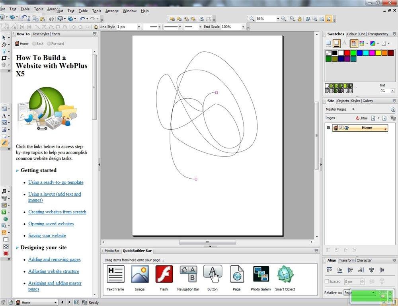Viewport: 398px width, 306px height.
Task: Expand the Master Pages arrow
Action: pyautogui.click(x=353, y=109)
